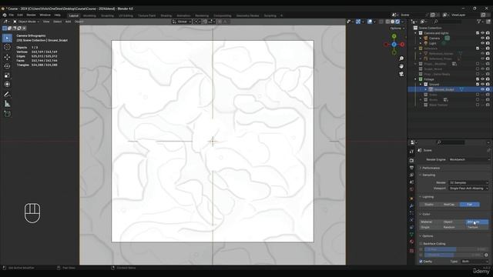Select the Scale tool
The image size is (493, 277).
click(7, 75)
